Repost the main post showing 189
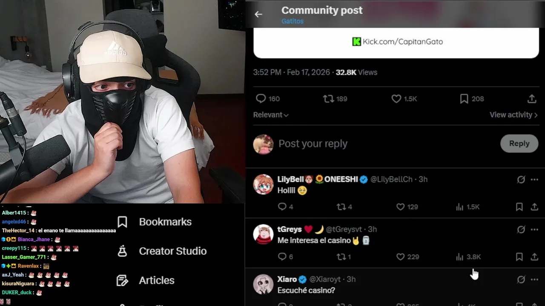The width and height of the screenshot is (545, 306). coord(328,99)
